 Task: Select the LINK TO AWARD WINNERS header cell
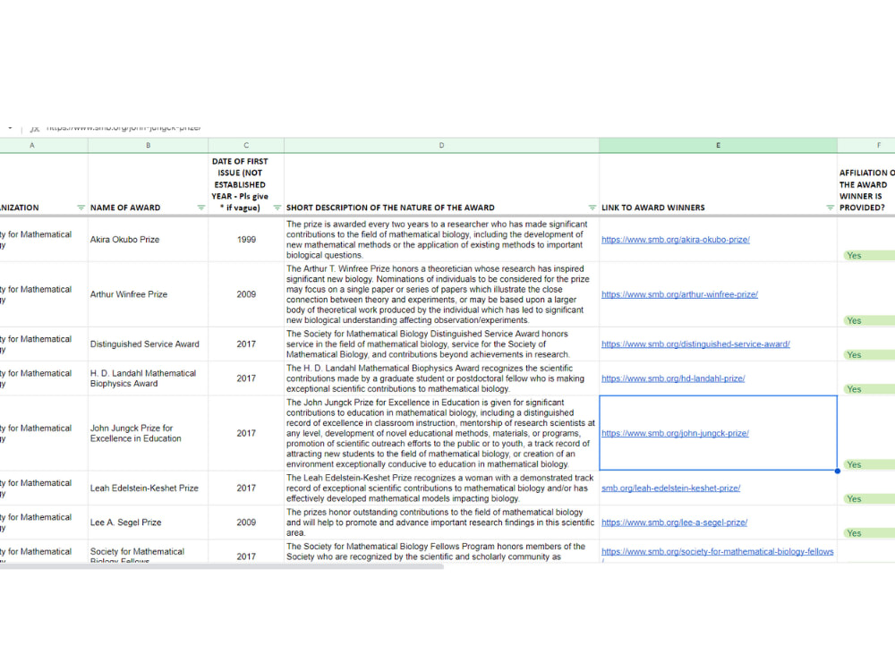coord(718,184)
